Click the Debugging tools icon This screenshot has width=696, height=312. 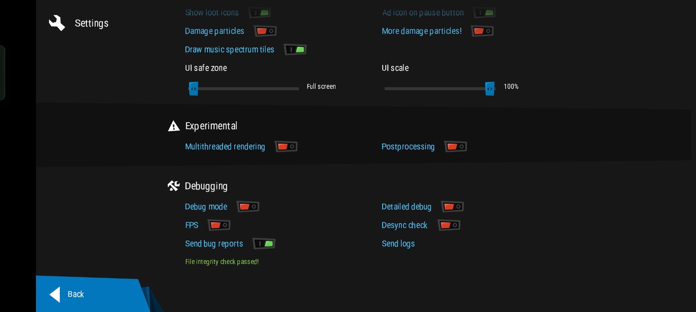click(x=174, y=186)
